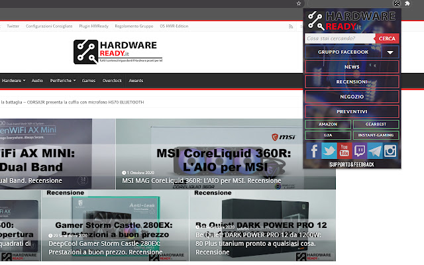Open the Twitch icon in popup
The image size is (424, 265).
pos(360,150)
